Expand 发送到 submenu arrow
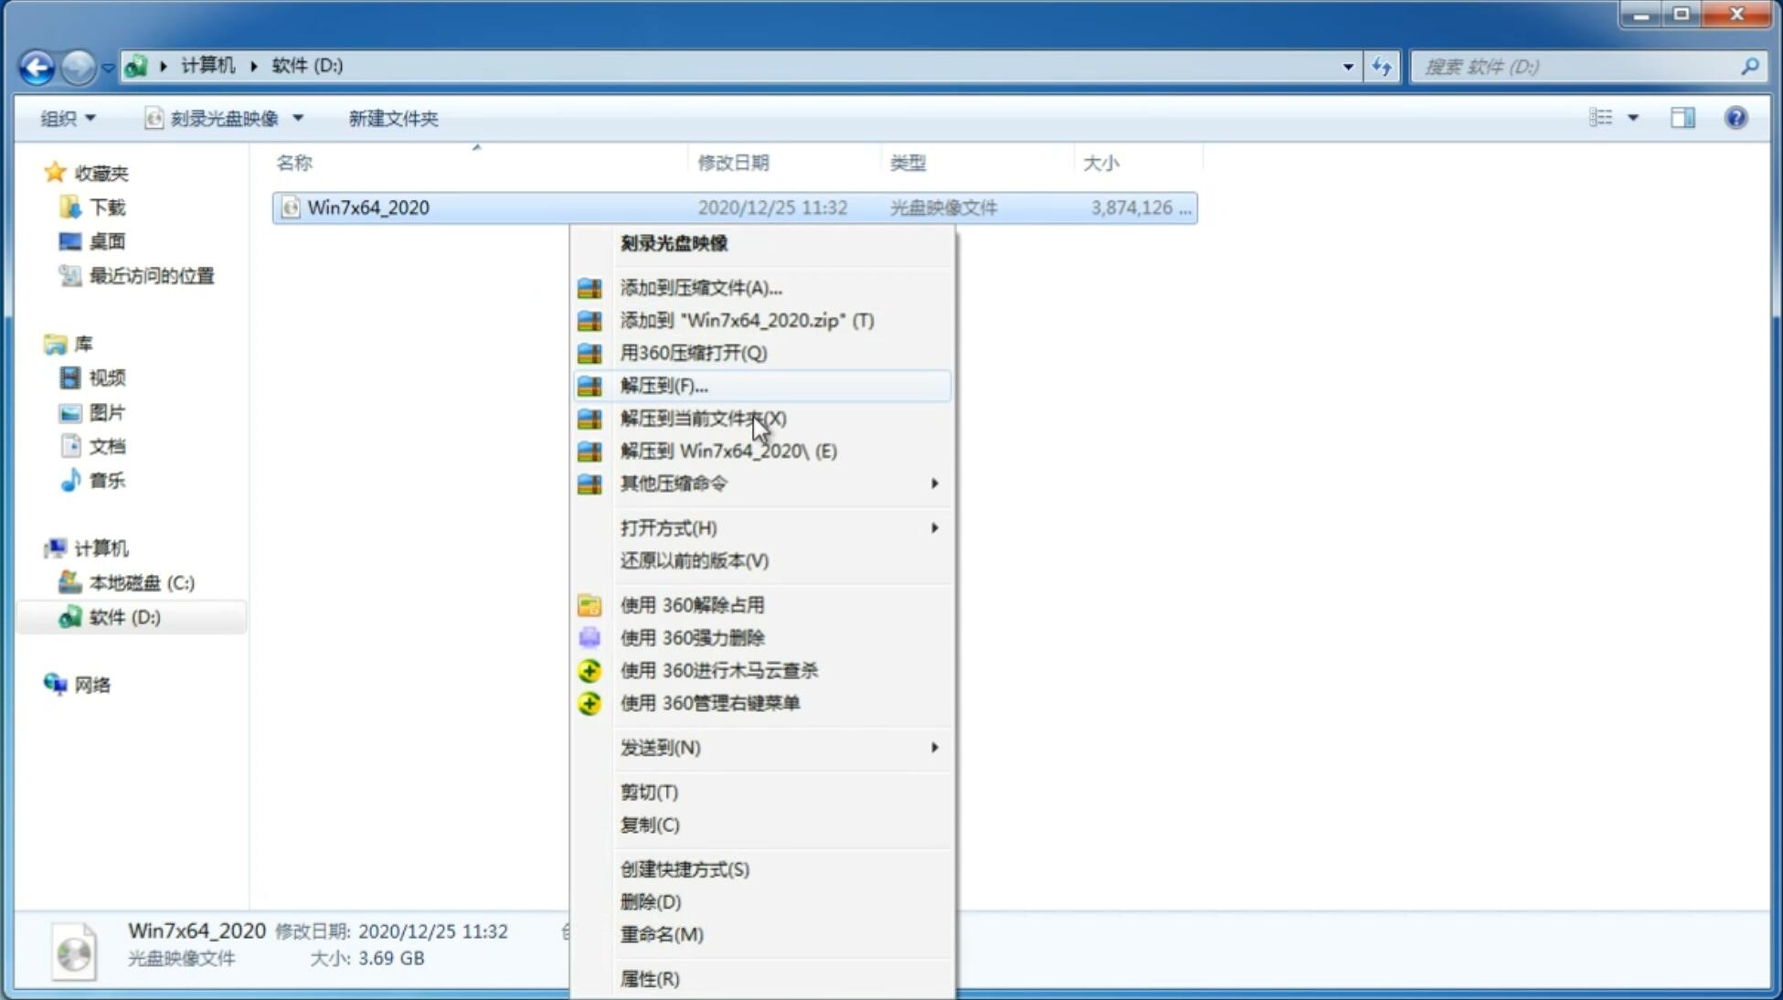The image size is (1783, 1000). 934,748
